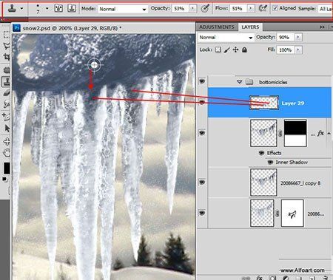Screen dimensions: 333x280
Task: Select the 3D rotate tool above Hand
Action: click(x=7, y=142)
